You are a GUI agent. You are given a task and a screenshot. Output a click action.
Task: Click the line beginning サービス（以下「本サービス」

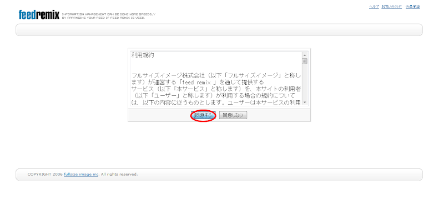pyautogui.click(x=216, y=89)
